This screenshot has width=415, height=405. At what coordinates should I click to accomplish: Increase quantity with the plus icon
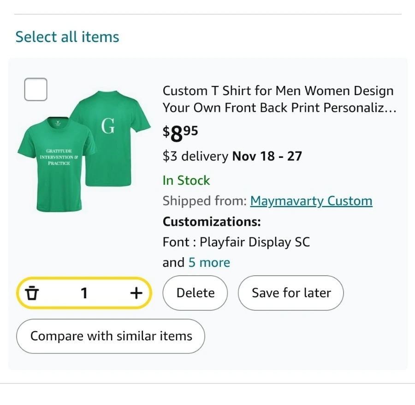tap(136, 293)
